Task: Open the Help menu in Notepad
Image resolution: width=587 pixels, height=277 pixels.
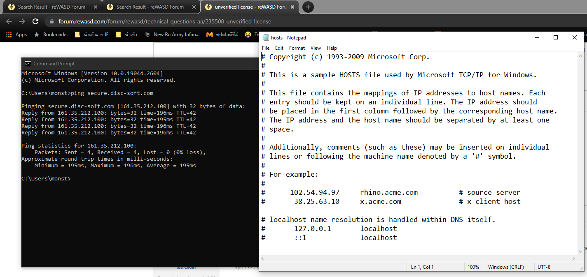Action: coord(332,48)
